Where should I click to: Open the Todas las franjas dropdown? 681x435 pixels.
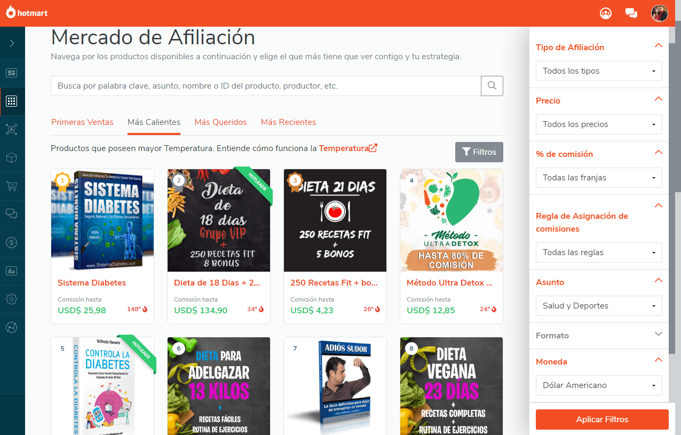coord(599,178)
